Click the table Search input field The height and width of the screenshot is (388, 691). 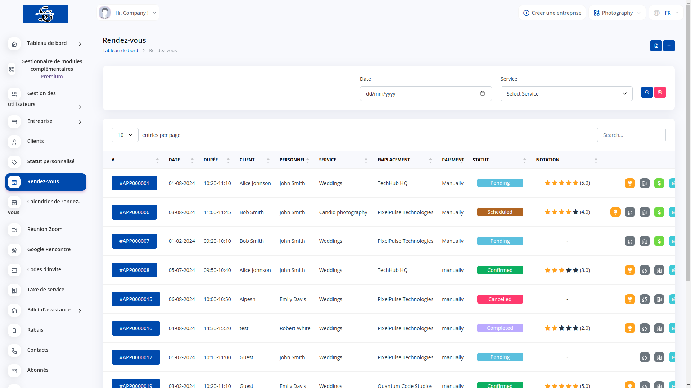coord(631,135)
